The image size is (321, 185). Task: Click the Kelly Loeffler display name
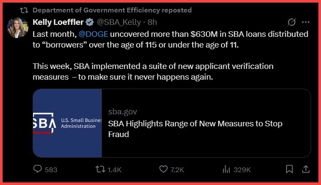58,22
